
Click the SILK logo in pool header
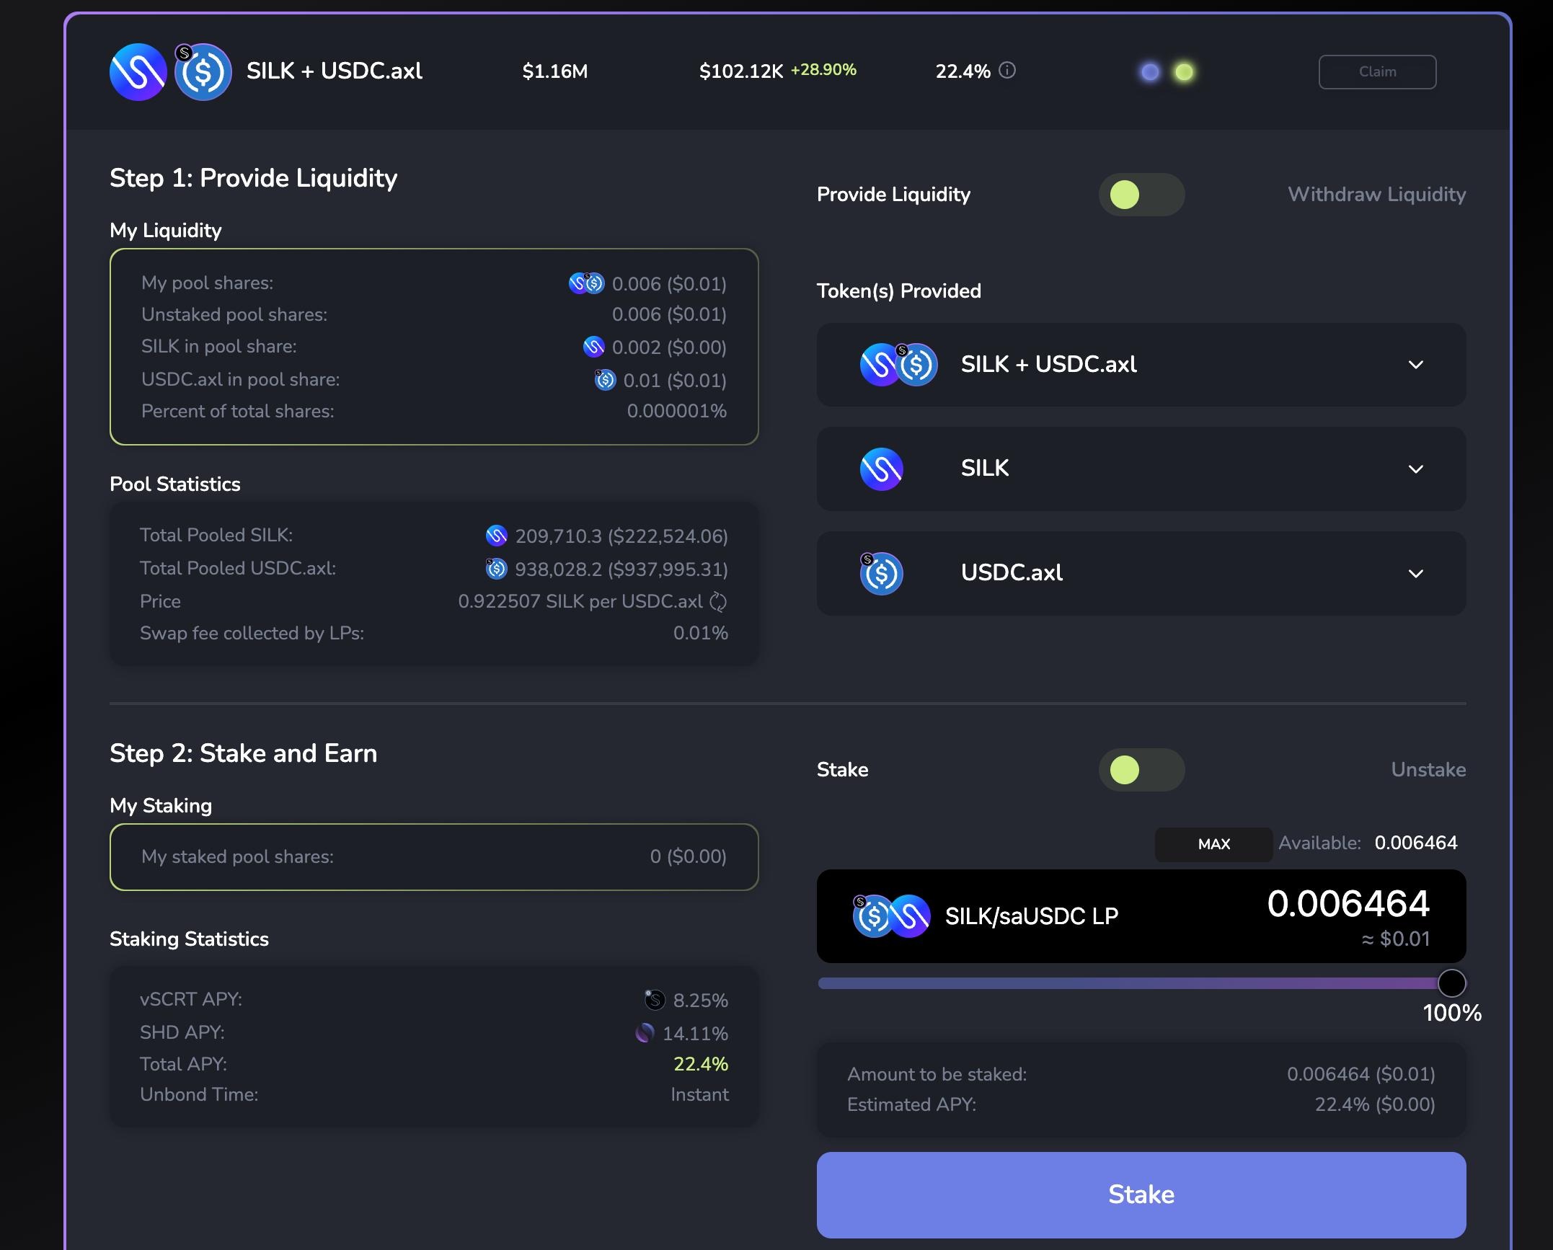pyautogui.click(x=138, y=72)
